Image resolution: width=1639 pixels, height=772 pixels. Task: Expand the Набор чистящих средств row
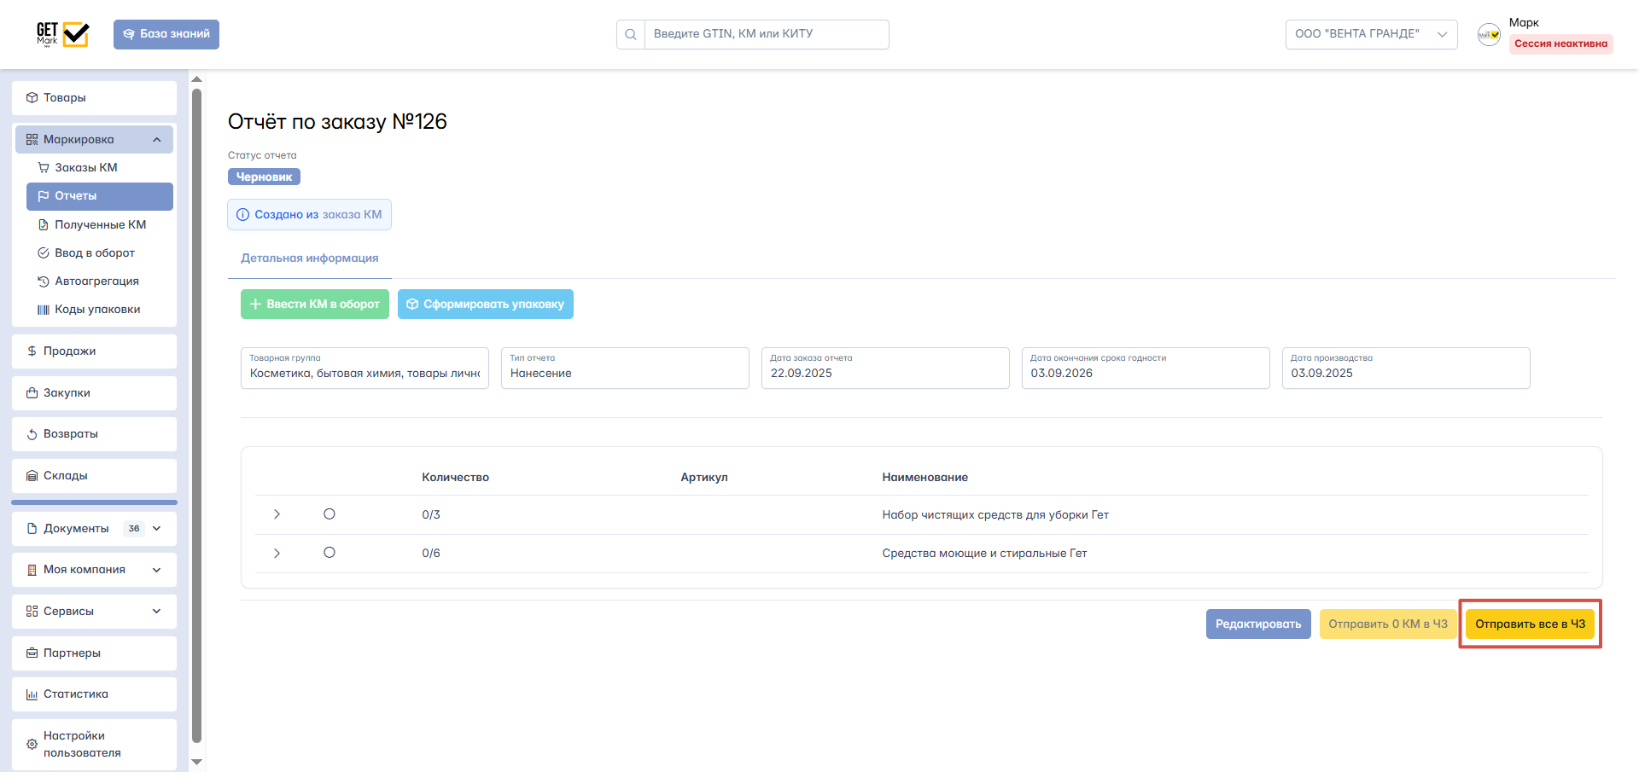click(277, 514)
